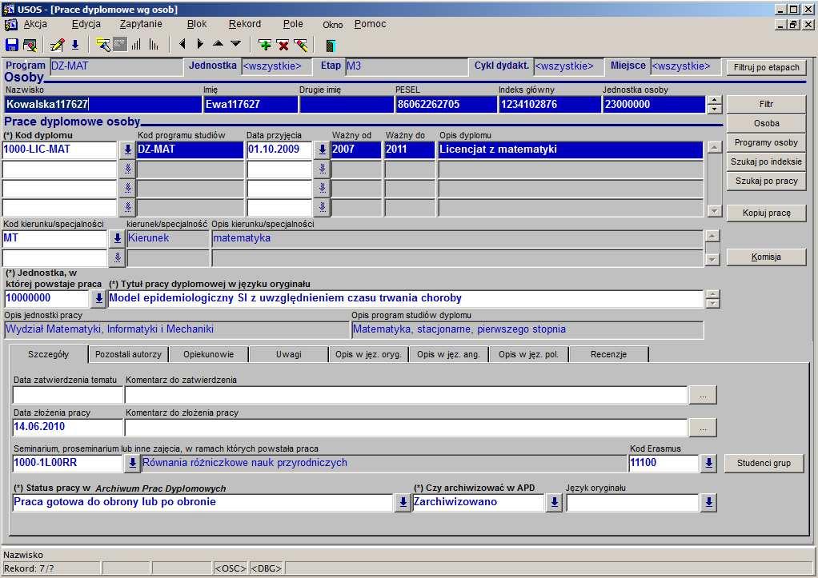Click the Studenci grup button
The image size is (818, 578).
764,464
